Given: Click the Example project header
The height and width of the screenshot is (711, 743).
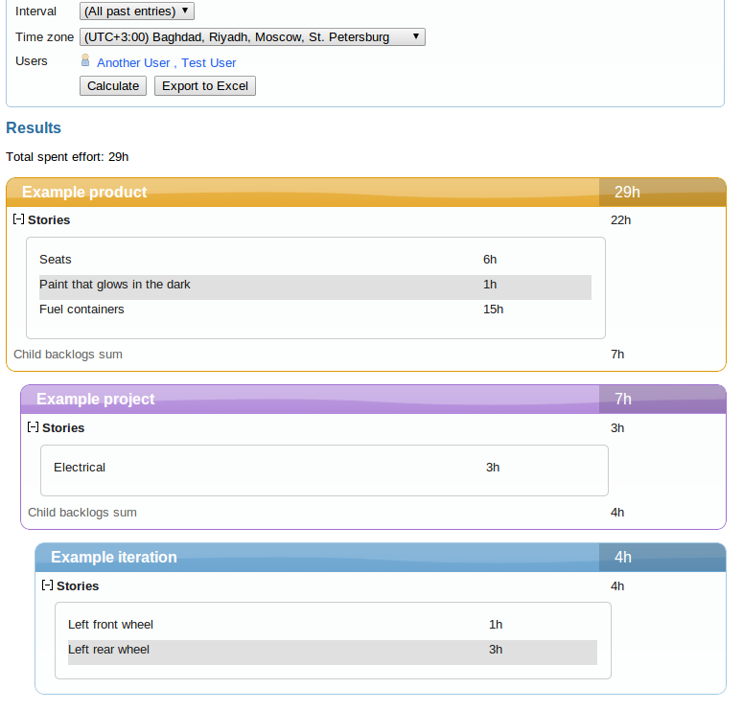Looking at the screenshot, I should [x=96, y=400].
